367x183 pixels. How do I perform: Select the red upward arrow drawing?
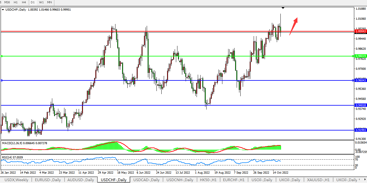293,26
